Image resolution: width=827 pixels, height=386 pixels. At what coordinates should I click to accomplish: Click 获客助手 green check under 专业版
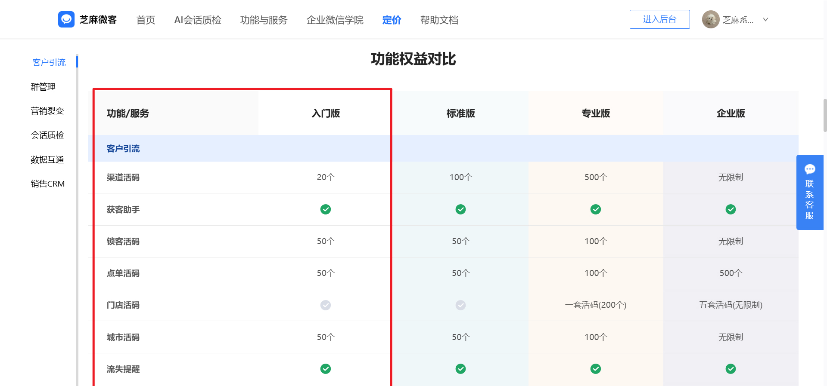[x=596, y=209]
